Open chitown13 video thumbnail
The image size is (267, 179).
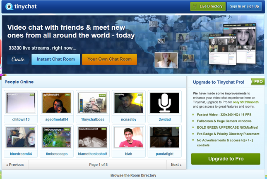point(21,103)
